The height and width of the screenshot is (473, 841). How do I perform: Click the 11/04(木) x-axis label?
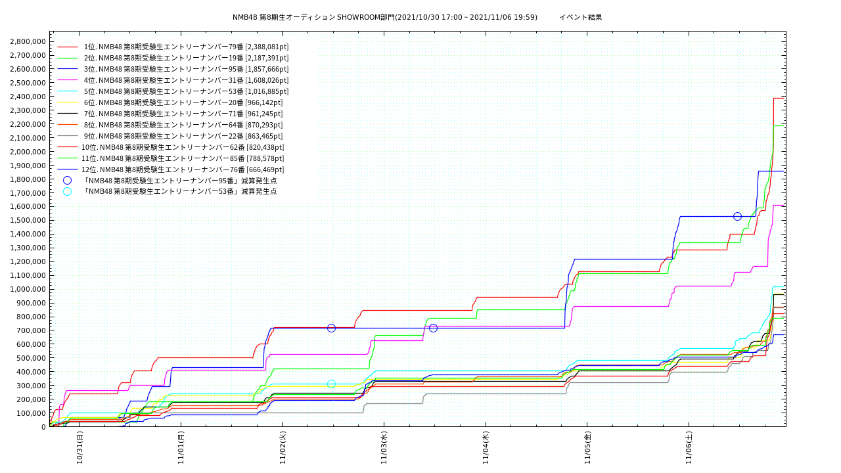pyautogui.click(x=486, y=448)
